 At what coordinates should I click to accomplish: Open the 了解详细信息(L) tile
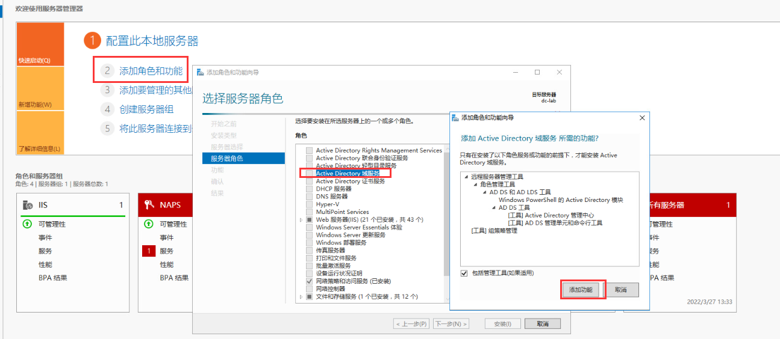40,132
